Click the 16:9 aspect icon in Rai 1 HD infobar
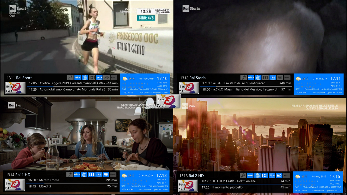 pyautogui.click(x=99, y=175)
